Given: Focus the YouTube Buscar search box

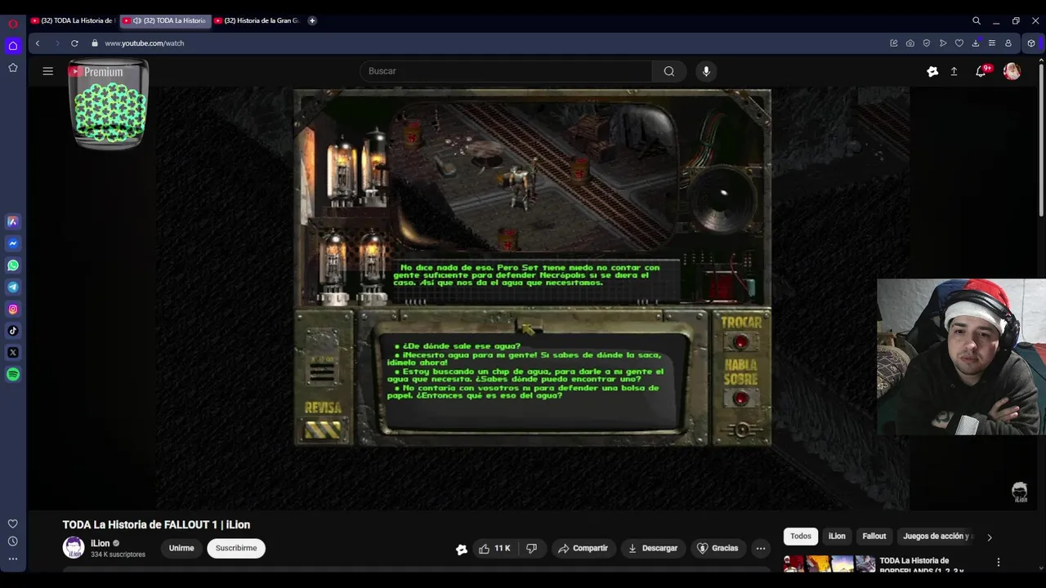Looking at the screenshot, I should (x=506, y=71).
